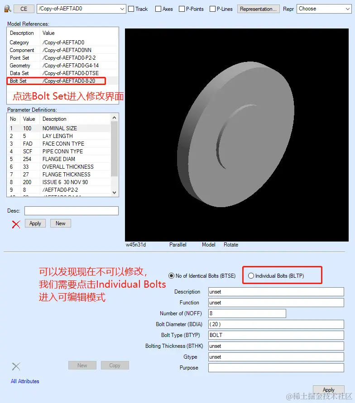Screen dimensions: 355x403
Task: Select parameter 7 FLANGE THICKNESS
Action: (59, 175)
